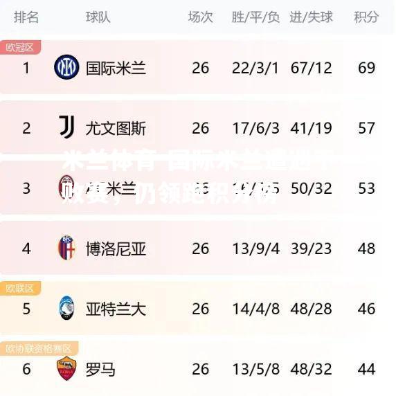The height and width of the screenshot is (396, 396).
Task: Open the 罗马 team name
Action: [100, 369]
